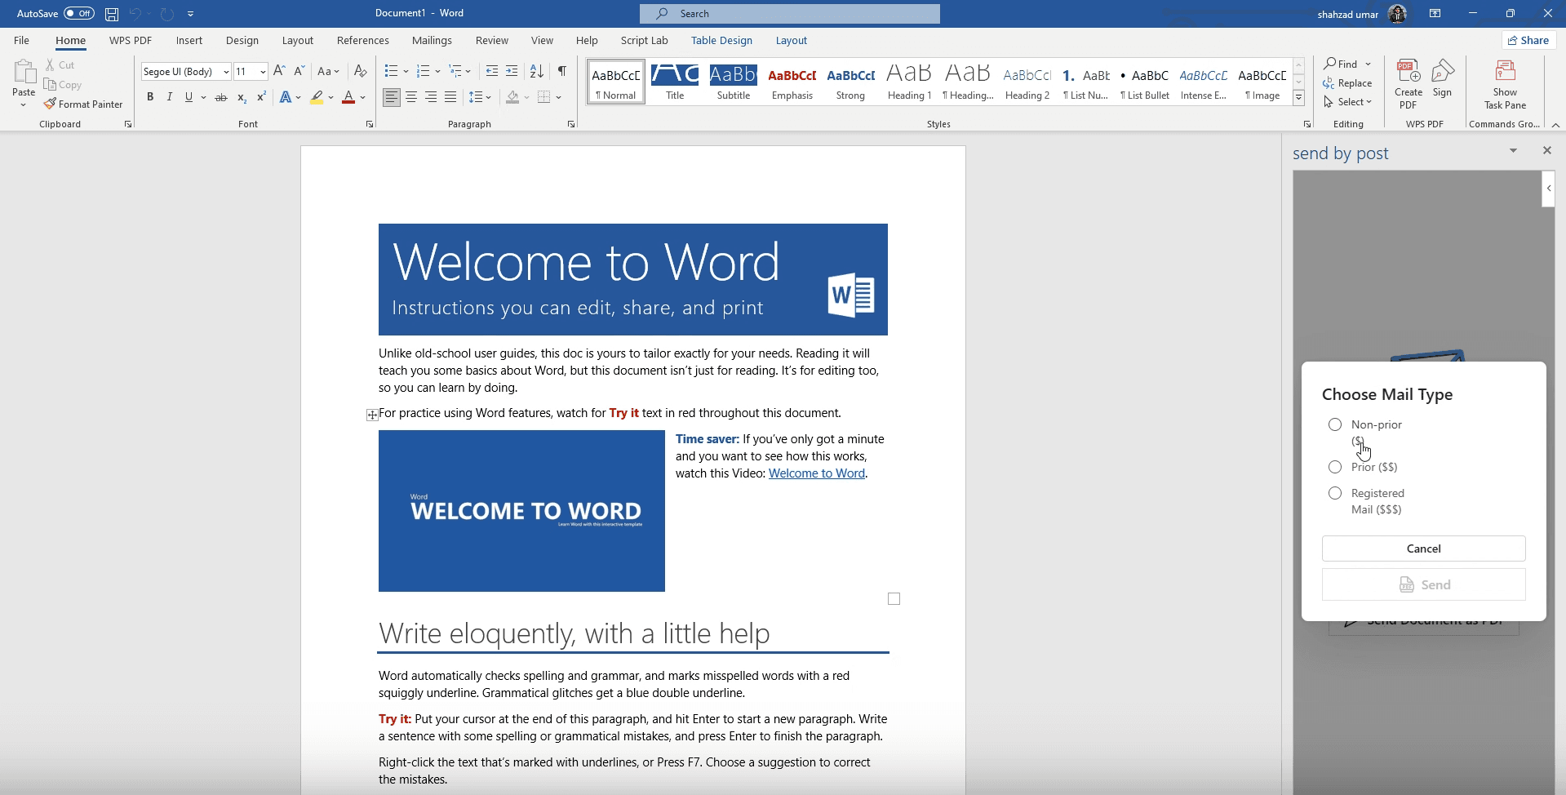The width and height of the screenshot is (1566, 795).
Task: Apply red font color
Action: (x=348, y=97)
